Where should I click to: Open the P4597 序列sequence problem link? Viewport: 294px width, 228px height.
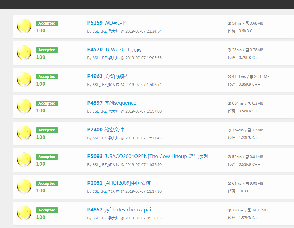112,103
